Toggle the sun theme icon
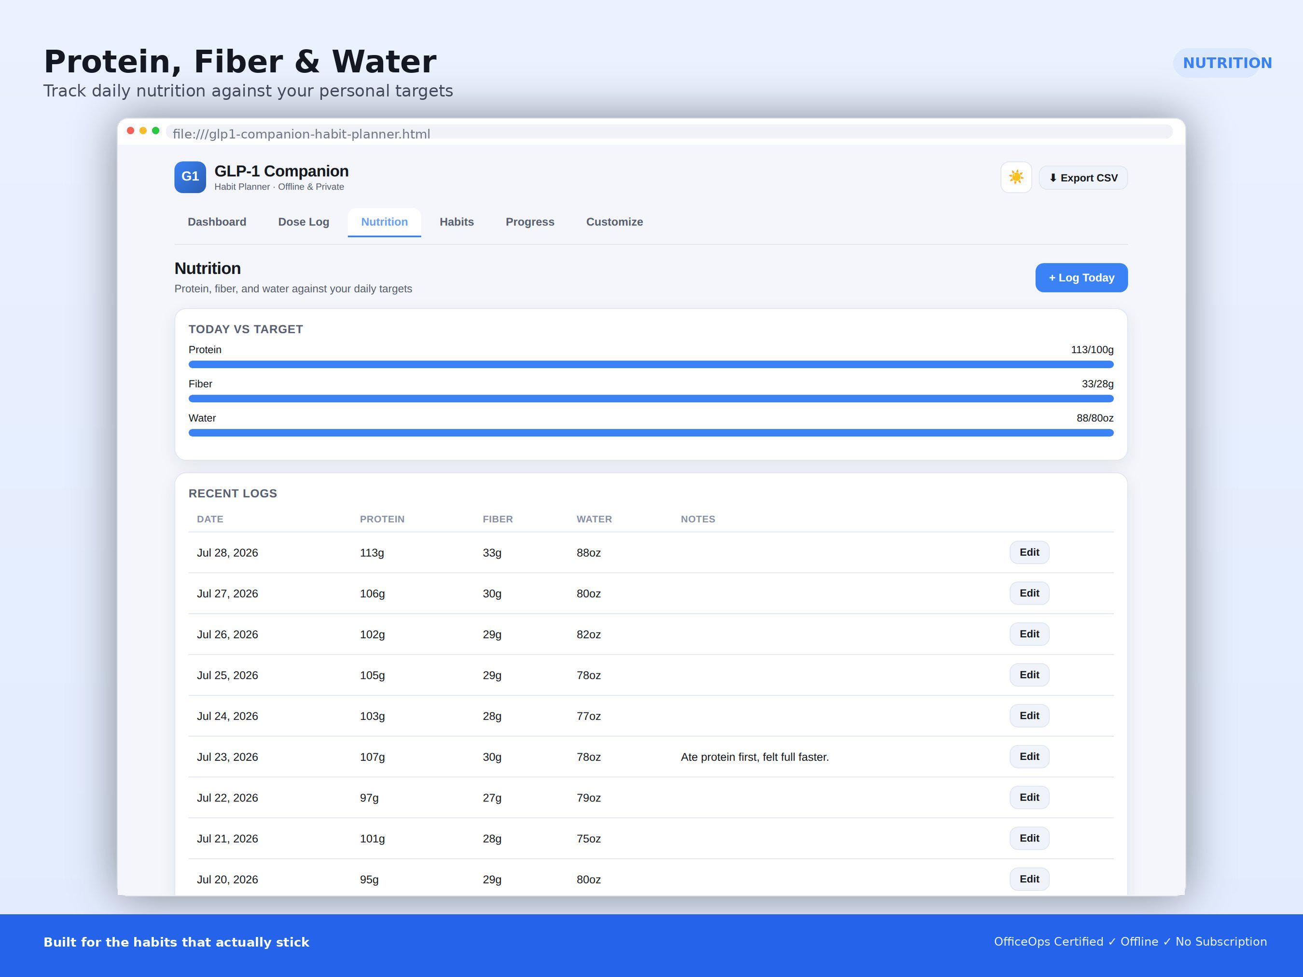Screen dimensions: 1303x977 [1016, 177]
